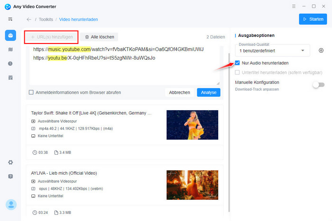The height and width of the screenshot is (221, 332).
Task: Open the Toolkits toolbox sidebar icon
Action: (10, 35)
